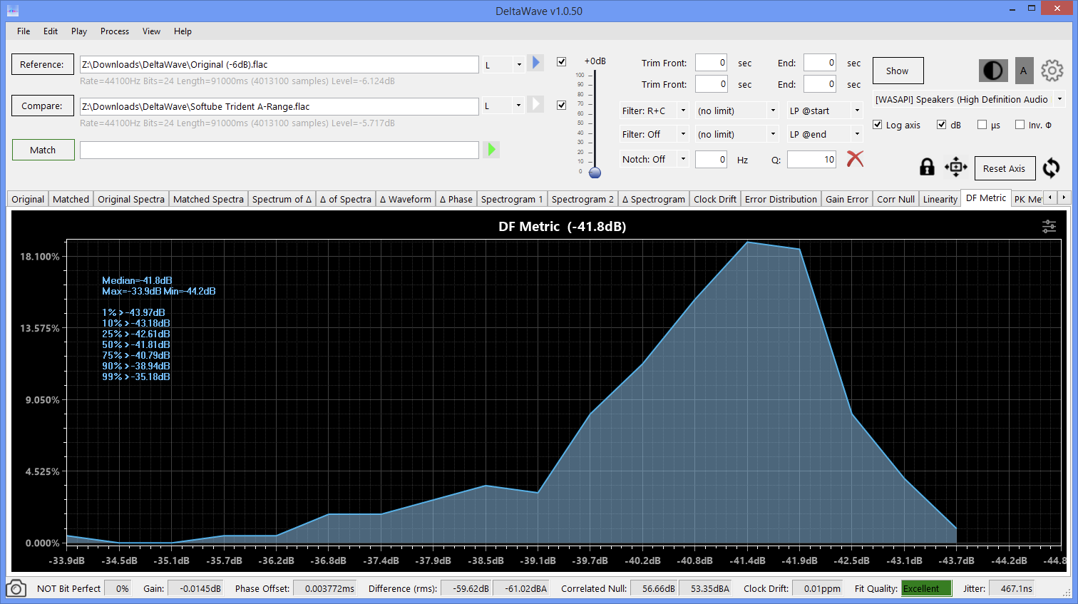Screen dimensions: 1078x604
Task: Switch to the Δ Waveform tab
Action: tap(406, 199)
